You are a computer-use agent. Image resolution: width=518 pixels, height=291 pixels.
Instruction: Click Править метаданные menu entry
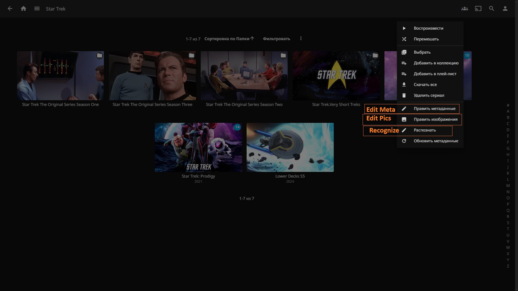[434, 109]
